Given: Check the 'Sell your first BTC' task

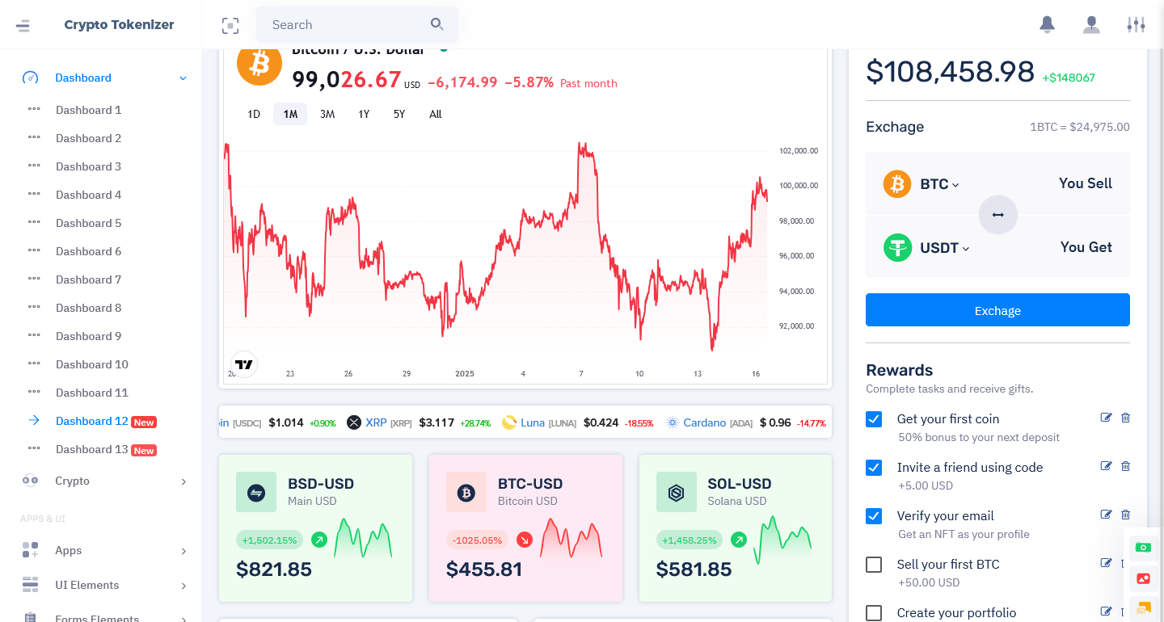Looking at the screenshot, I should point(874,565).
